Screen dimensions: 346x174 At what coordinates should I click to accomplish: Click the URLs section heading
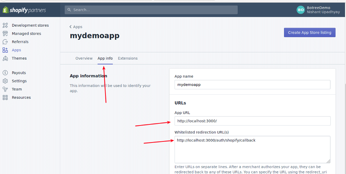(x=180, y=103)
